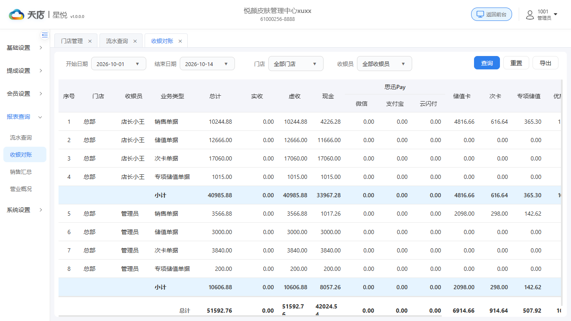Open the 开始日期 date picker
Viewport: 571px width, 321px height.
click(119, 64)
